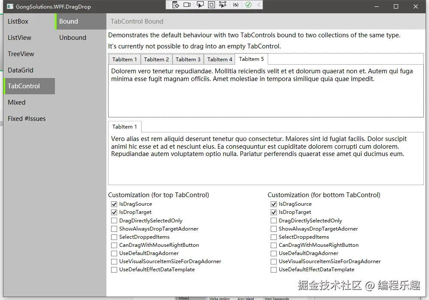
Task: Open Live Visual Tree debug icon
Action: click(x=175, y=5)
